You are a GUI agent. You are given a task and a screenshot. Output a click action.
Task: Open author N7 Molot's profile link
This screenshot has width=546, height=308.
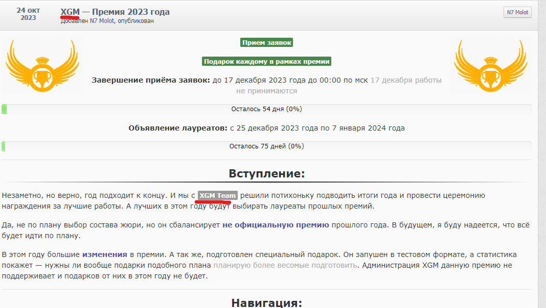point(102,21)
